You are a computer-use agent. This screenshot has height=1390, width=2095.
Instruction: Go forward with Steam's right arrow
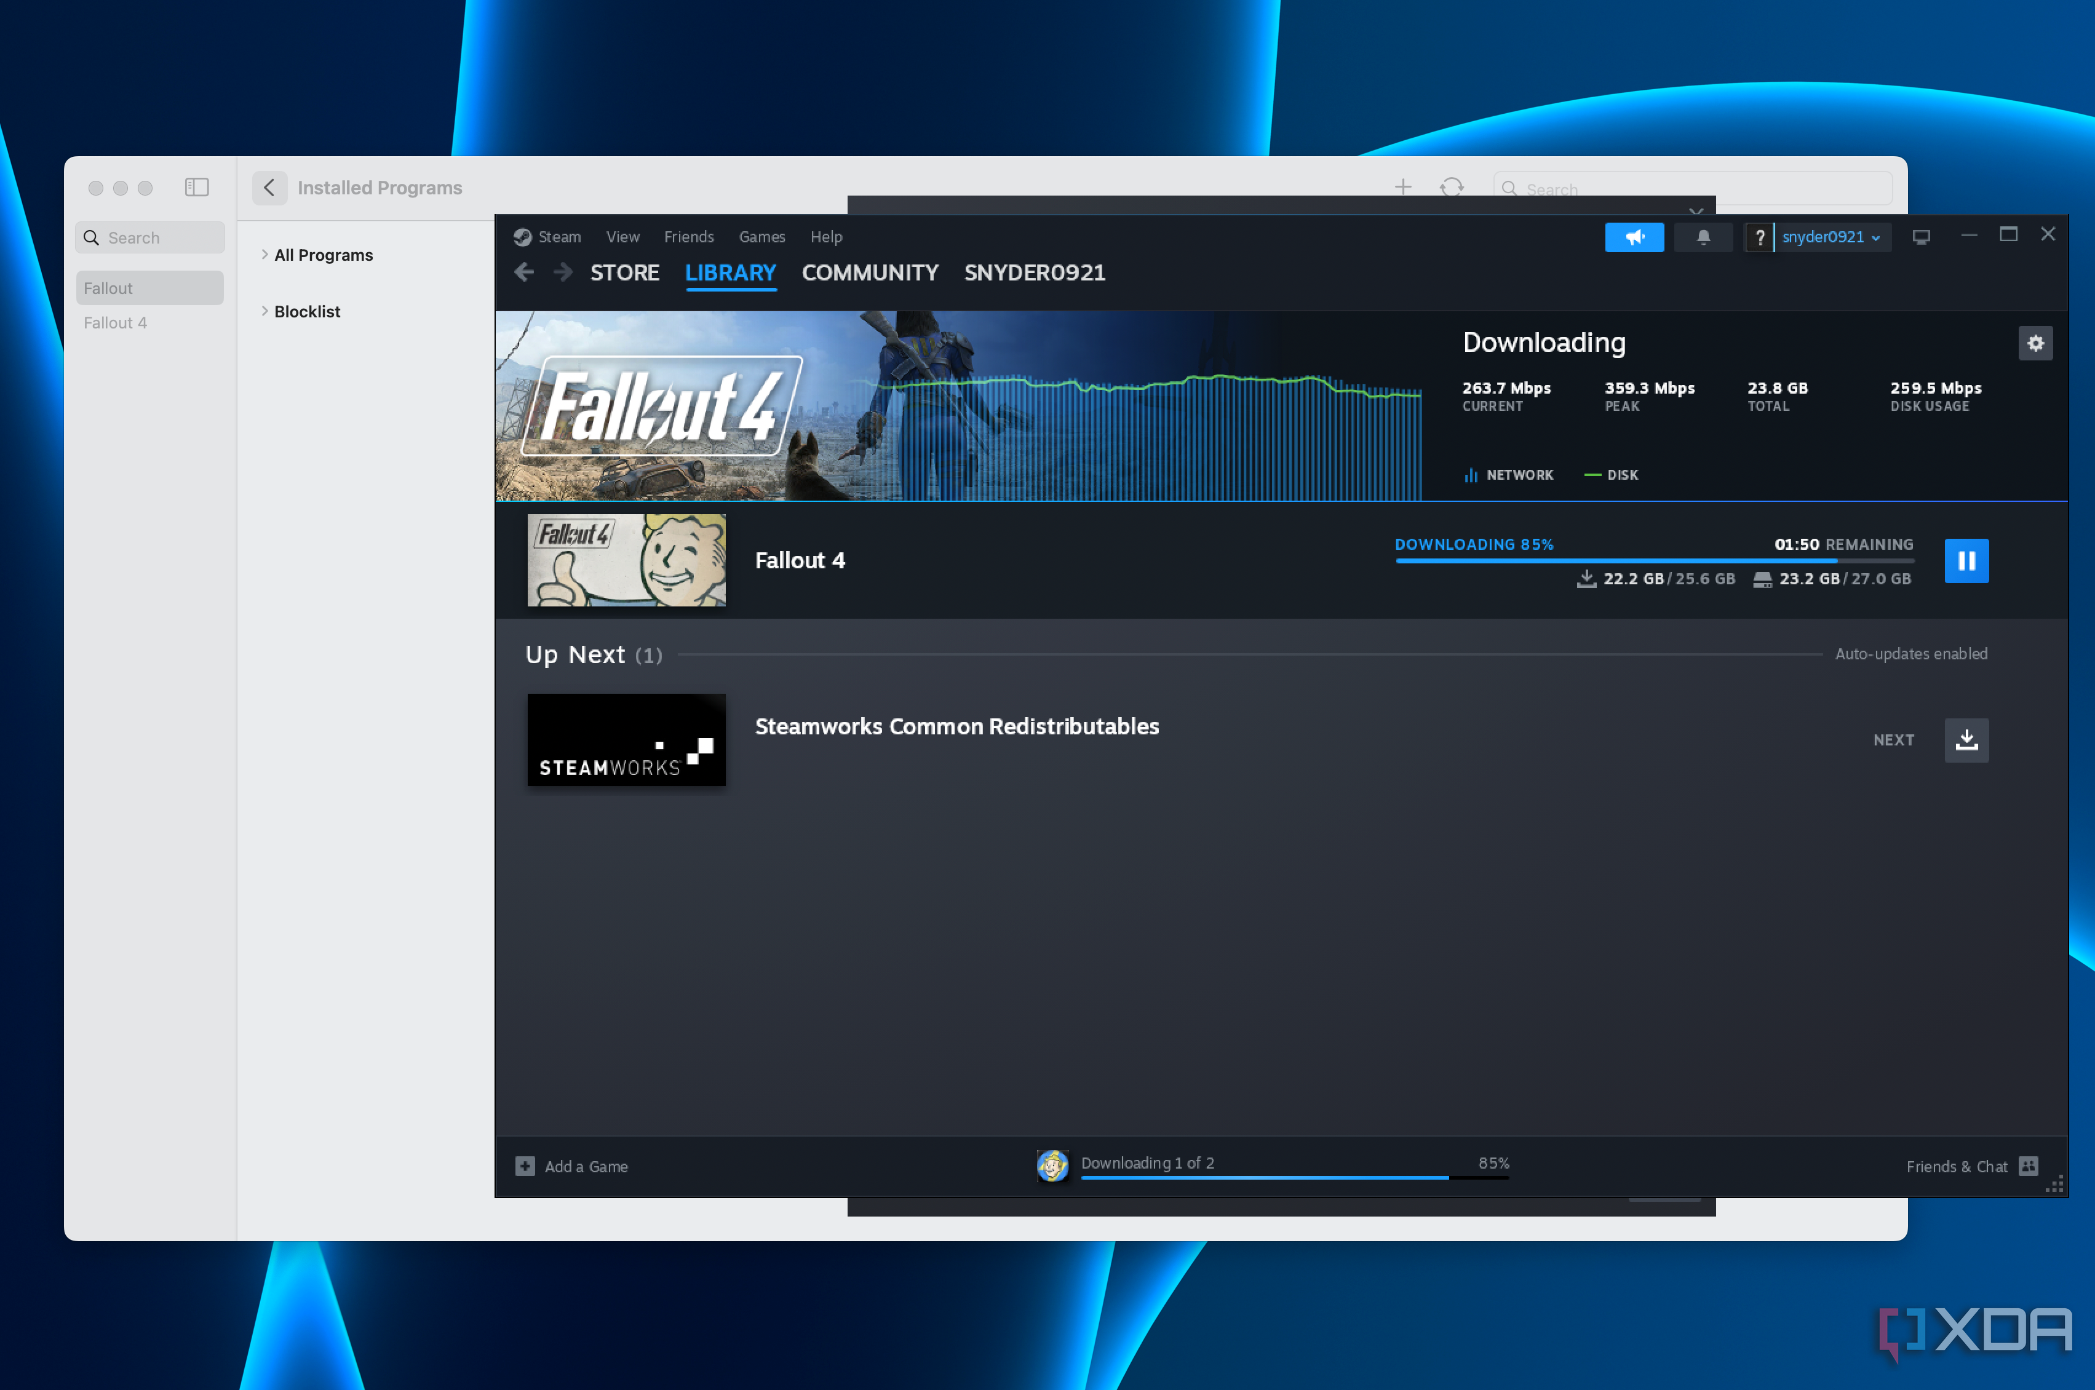562,272
